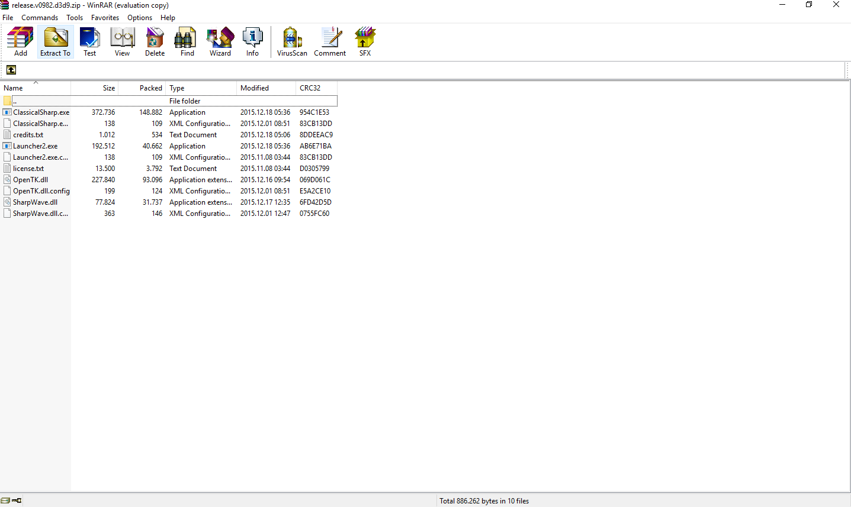Select the SharpWave.dll.c... config file

click(41, 214)
